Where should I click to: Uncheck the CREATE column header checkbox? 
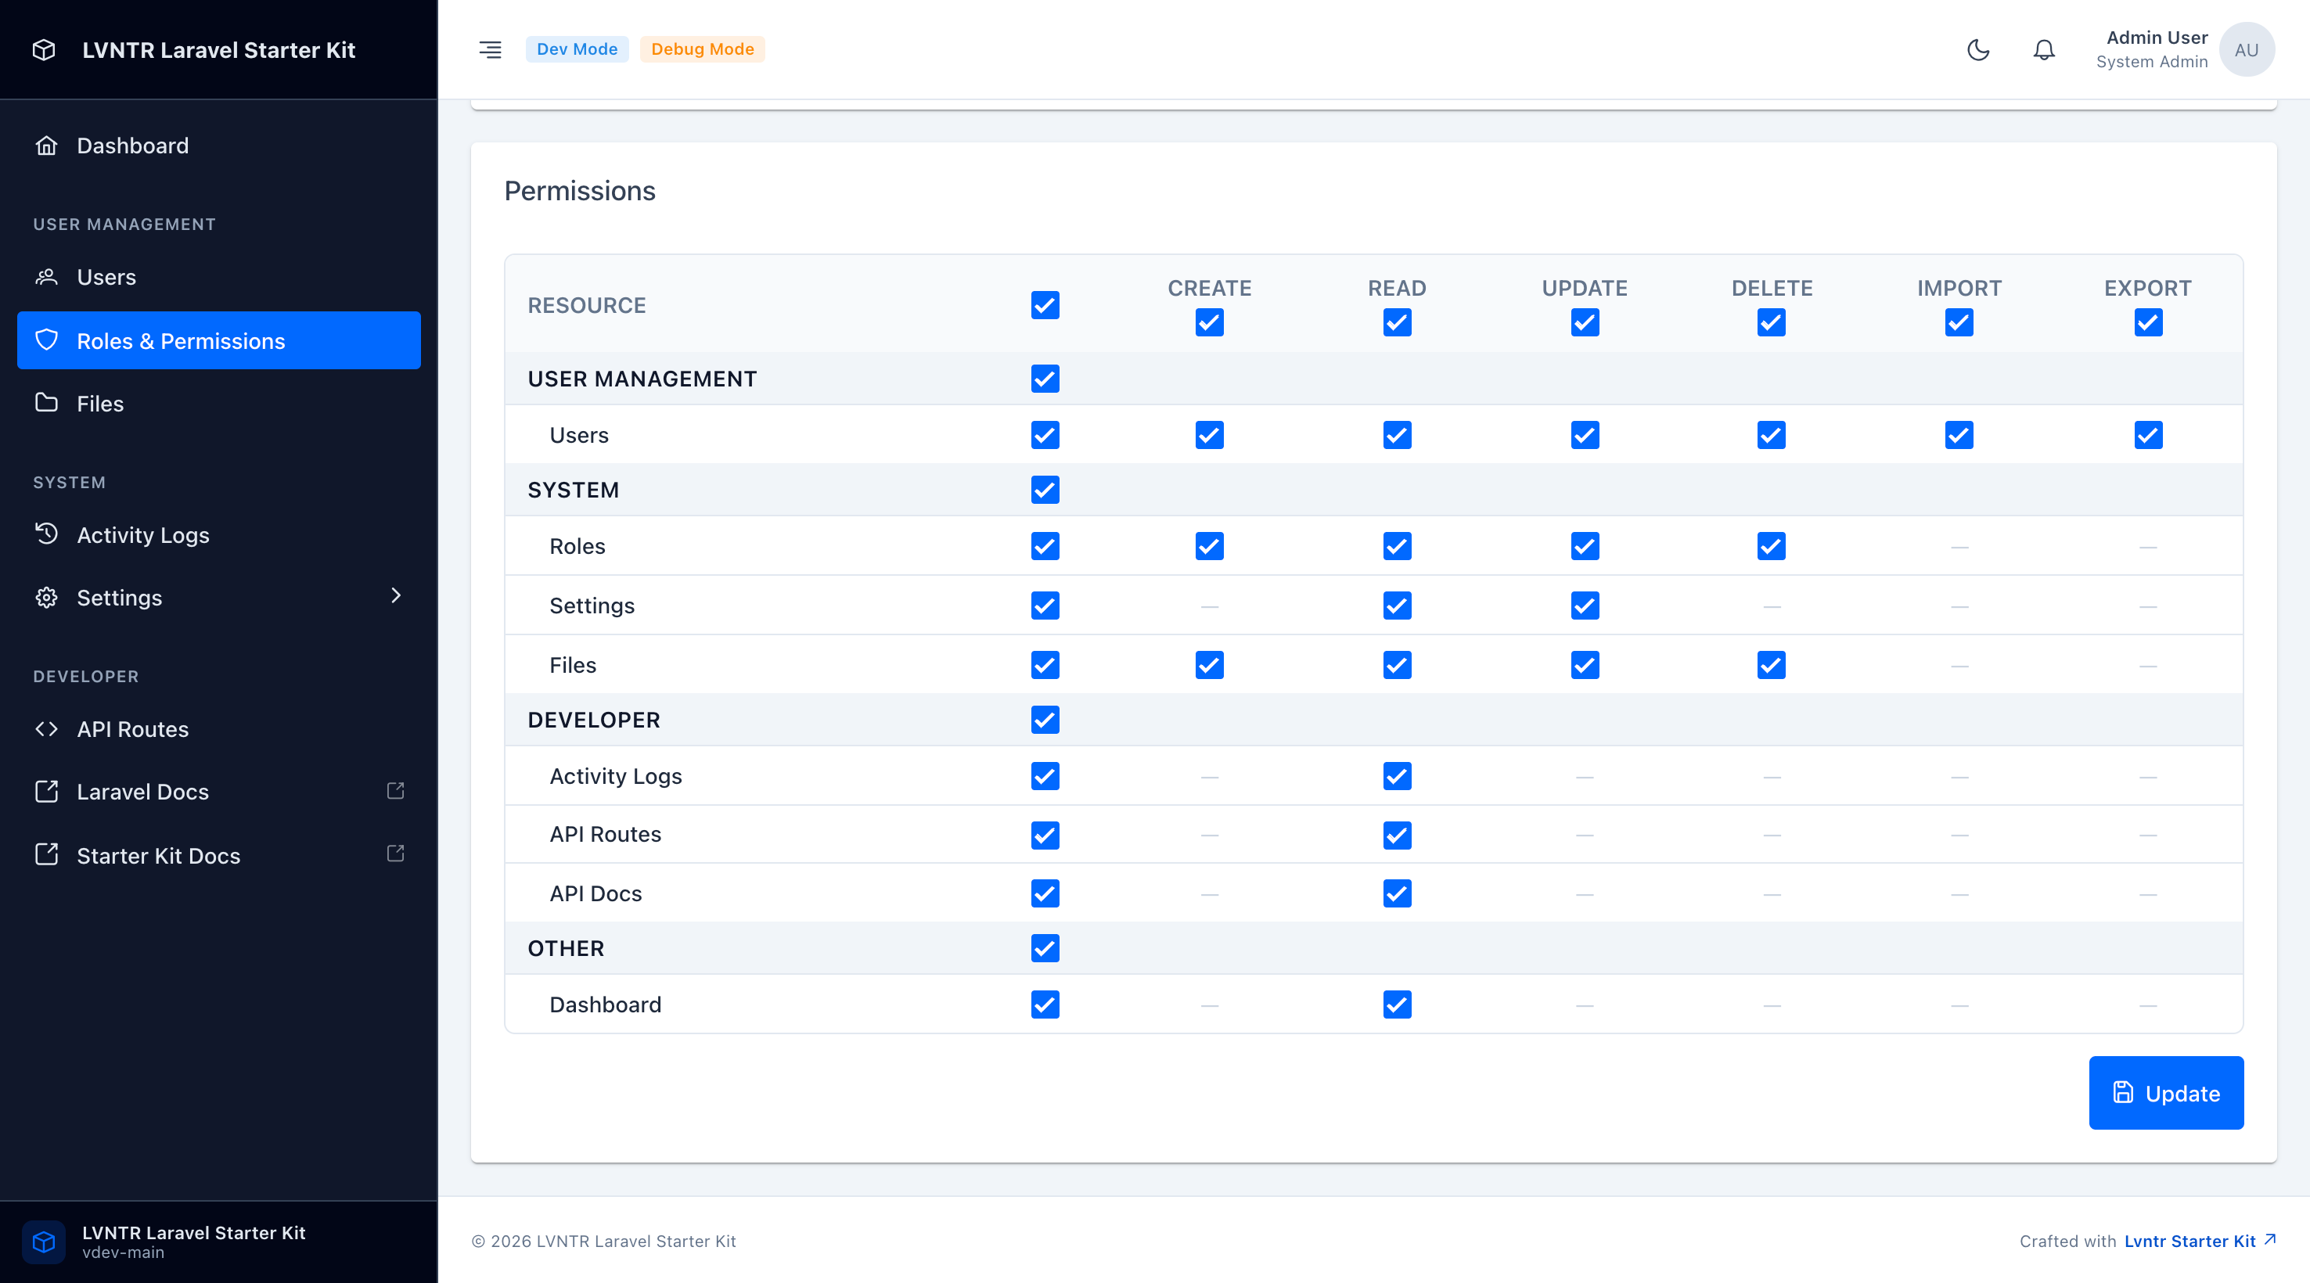pyautogui.click(x=1209, y=322)
